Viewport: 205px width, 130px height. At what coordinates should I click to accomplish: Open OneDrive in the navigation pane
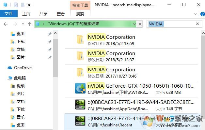(23, 68)
